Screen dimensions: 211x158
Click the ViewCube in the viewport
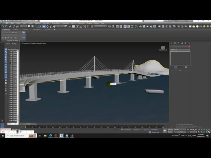pos(163,48)
